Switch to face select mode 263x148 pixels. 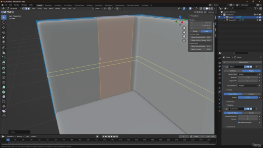[29, 9]
